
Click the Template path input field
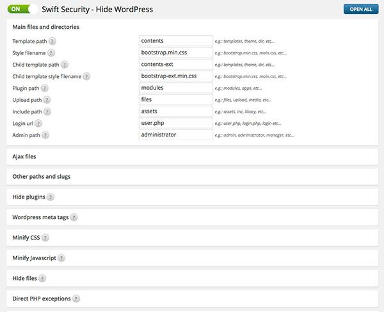175,41
